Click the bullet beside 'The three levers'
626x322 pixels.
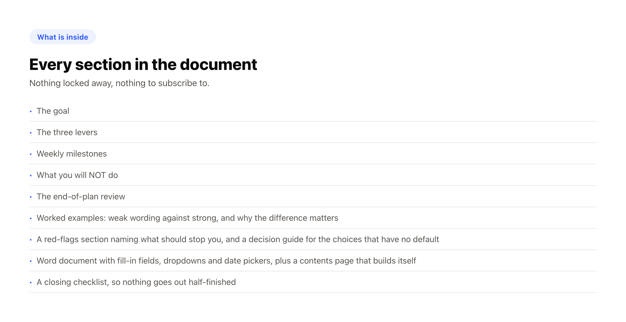pos(31,133)
